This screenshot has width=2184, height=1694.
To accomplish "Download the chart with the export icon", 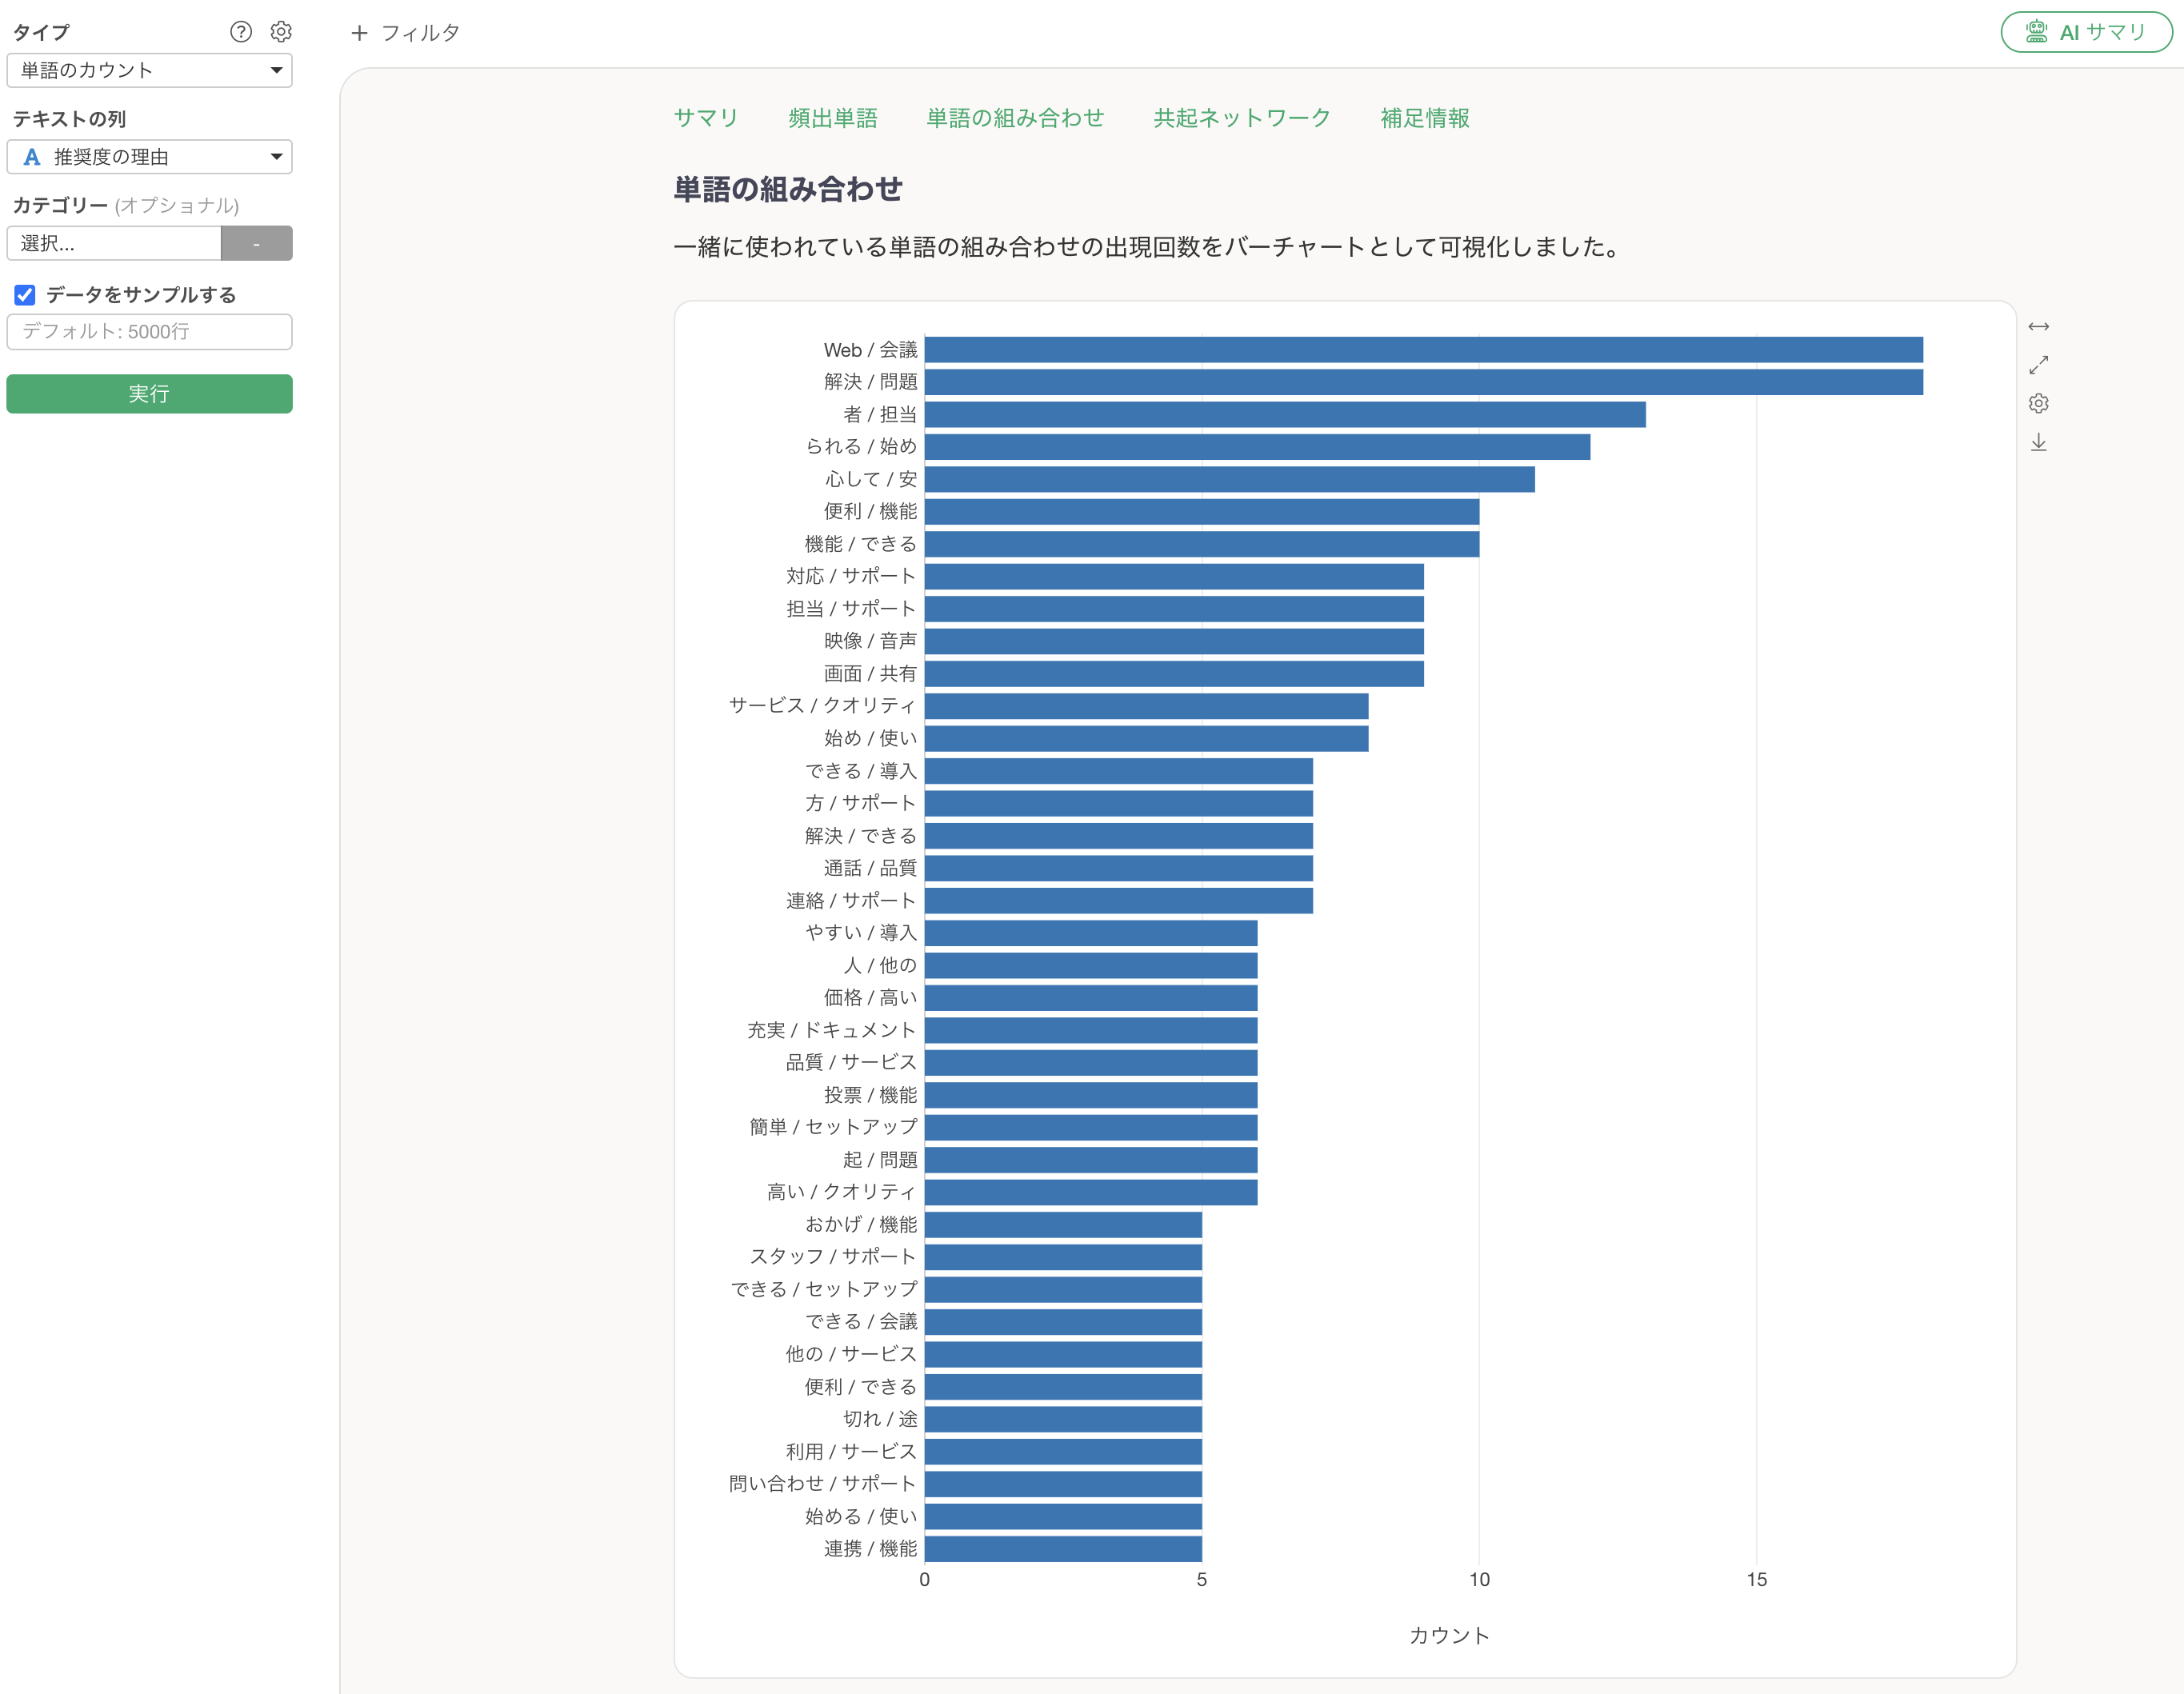I will point(2038,442).
